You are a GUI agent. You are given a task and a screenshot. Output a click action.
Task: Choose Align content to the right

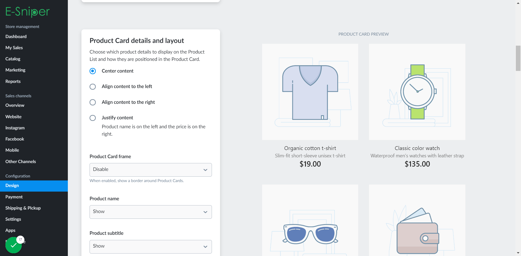pyautogui.click(x=93, y=102)
